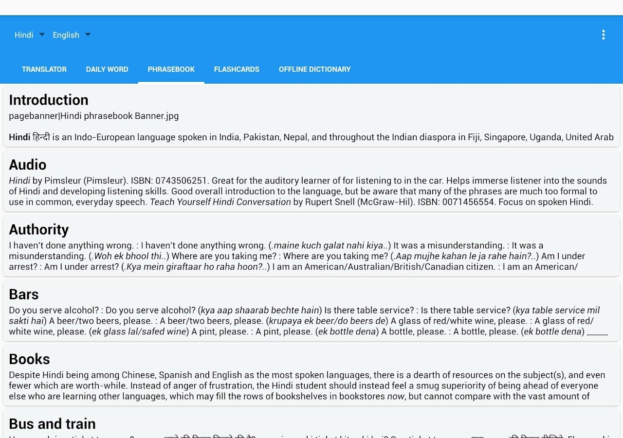Click the phrase 'kya aap shaarab bechte hain'
Image resolution: width=623 pixels, height=438 pixels.
tap(260, 310)
